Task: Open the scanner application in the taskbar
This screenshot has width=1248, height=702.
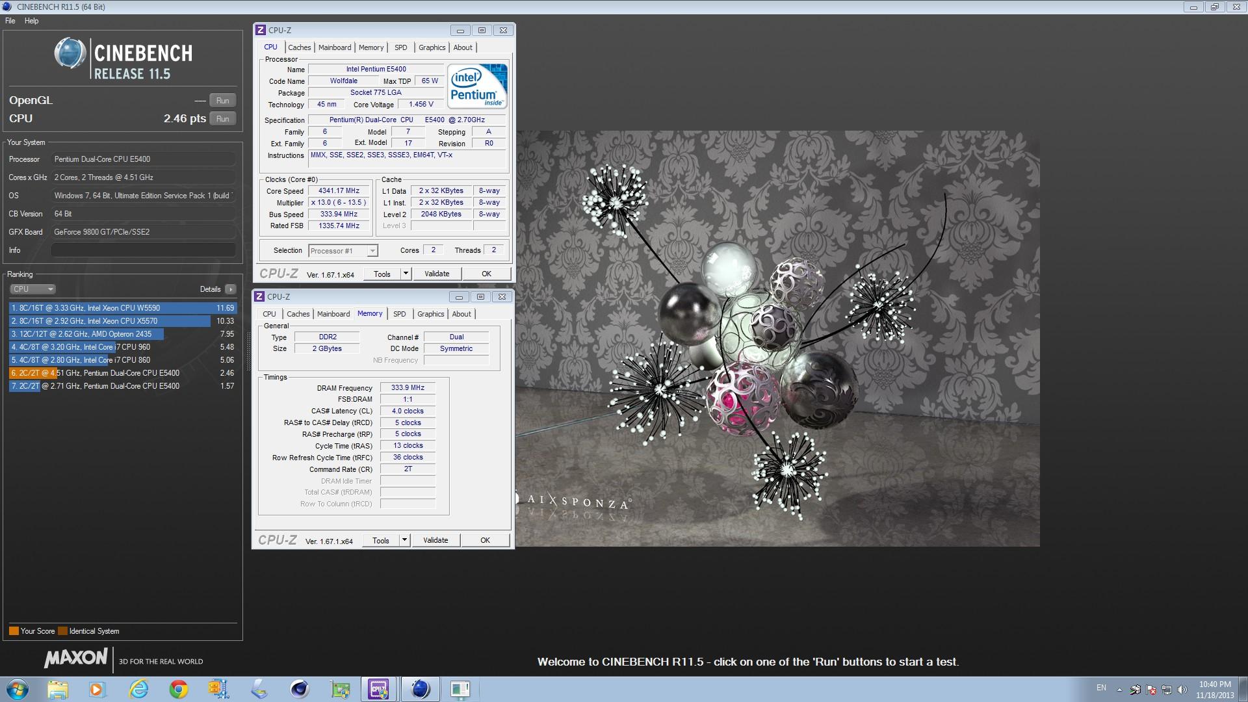Action: [x=259, y=689]
